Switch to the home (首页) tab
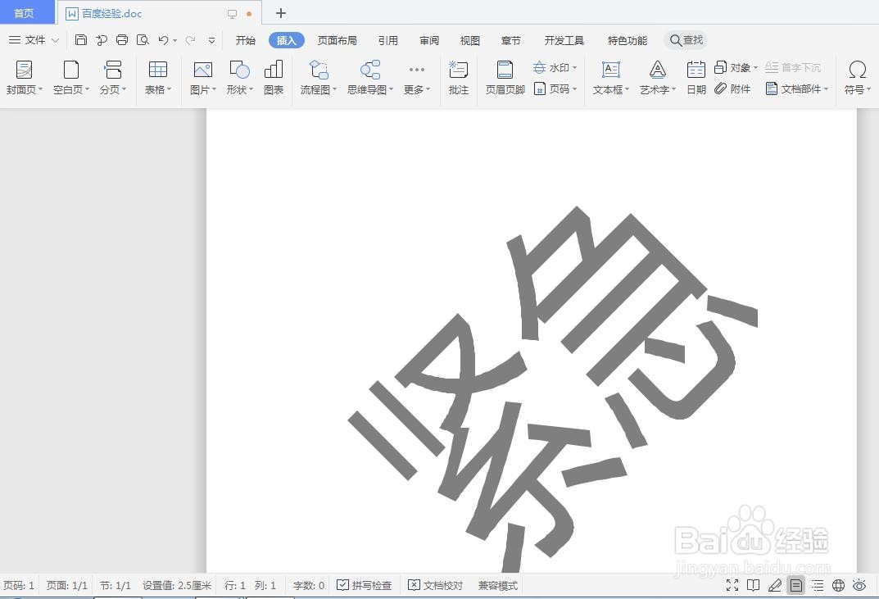The image size is (879, 599). coord(24,13)
